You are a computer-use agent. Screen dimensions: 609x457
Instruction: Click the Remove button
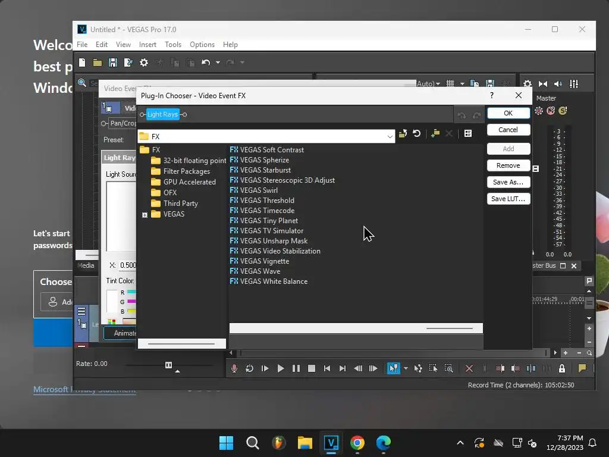508,165
